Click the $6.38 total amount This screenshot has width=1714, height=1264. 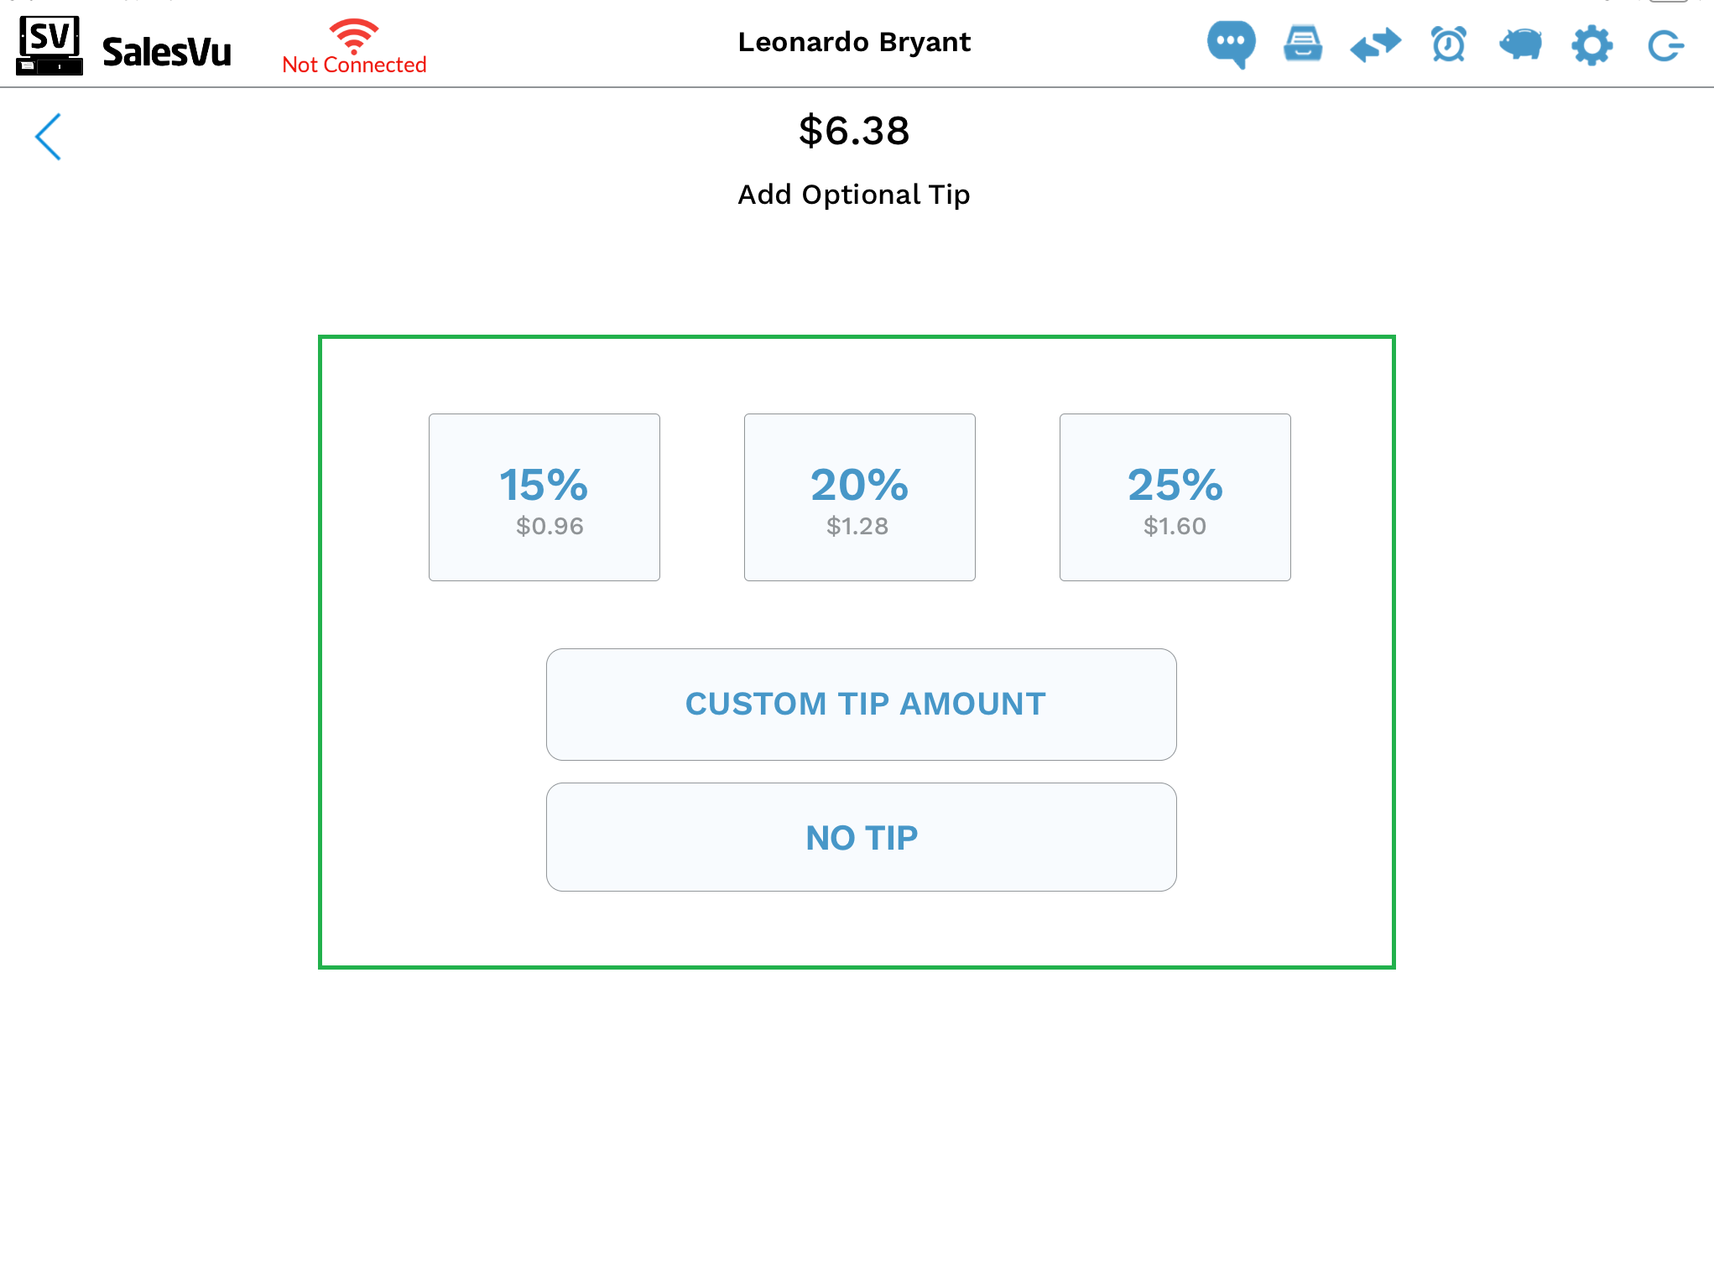pyautogui.click(x=854, y=131)
